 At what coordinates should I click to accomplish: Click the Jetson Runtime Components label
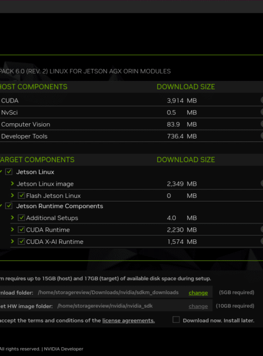point(60,206)
